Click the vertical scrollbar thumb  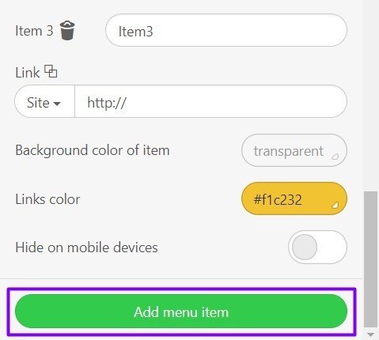click(x=370, y=259)
